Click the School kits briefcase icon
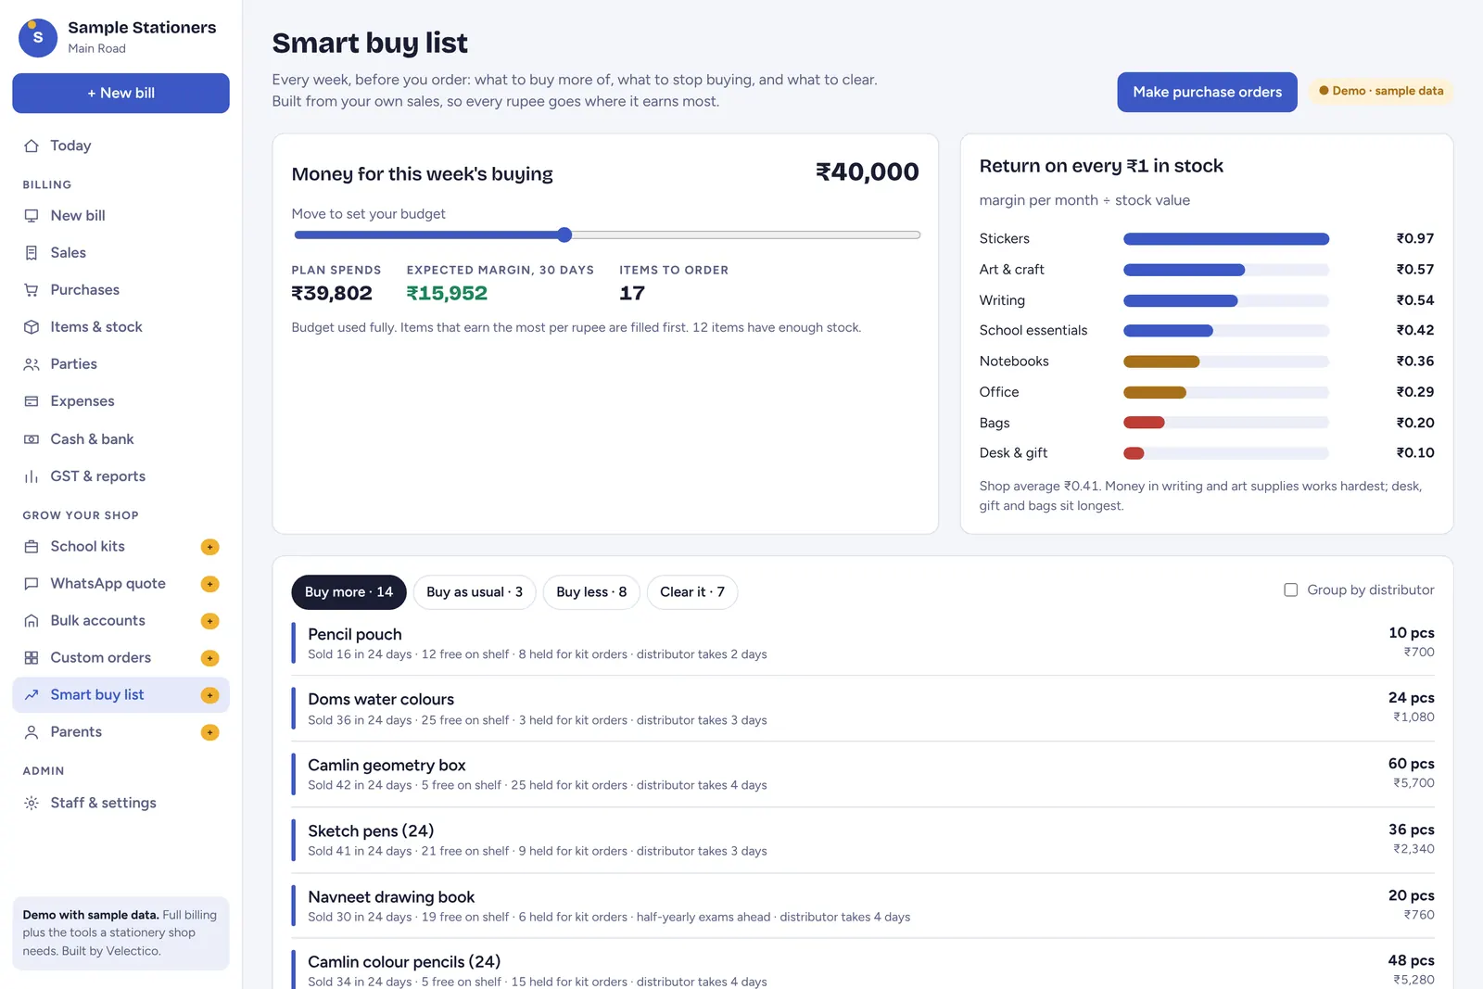Screen dimensions: 1483x989 coord(32,547)
